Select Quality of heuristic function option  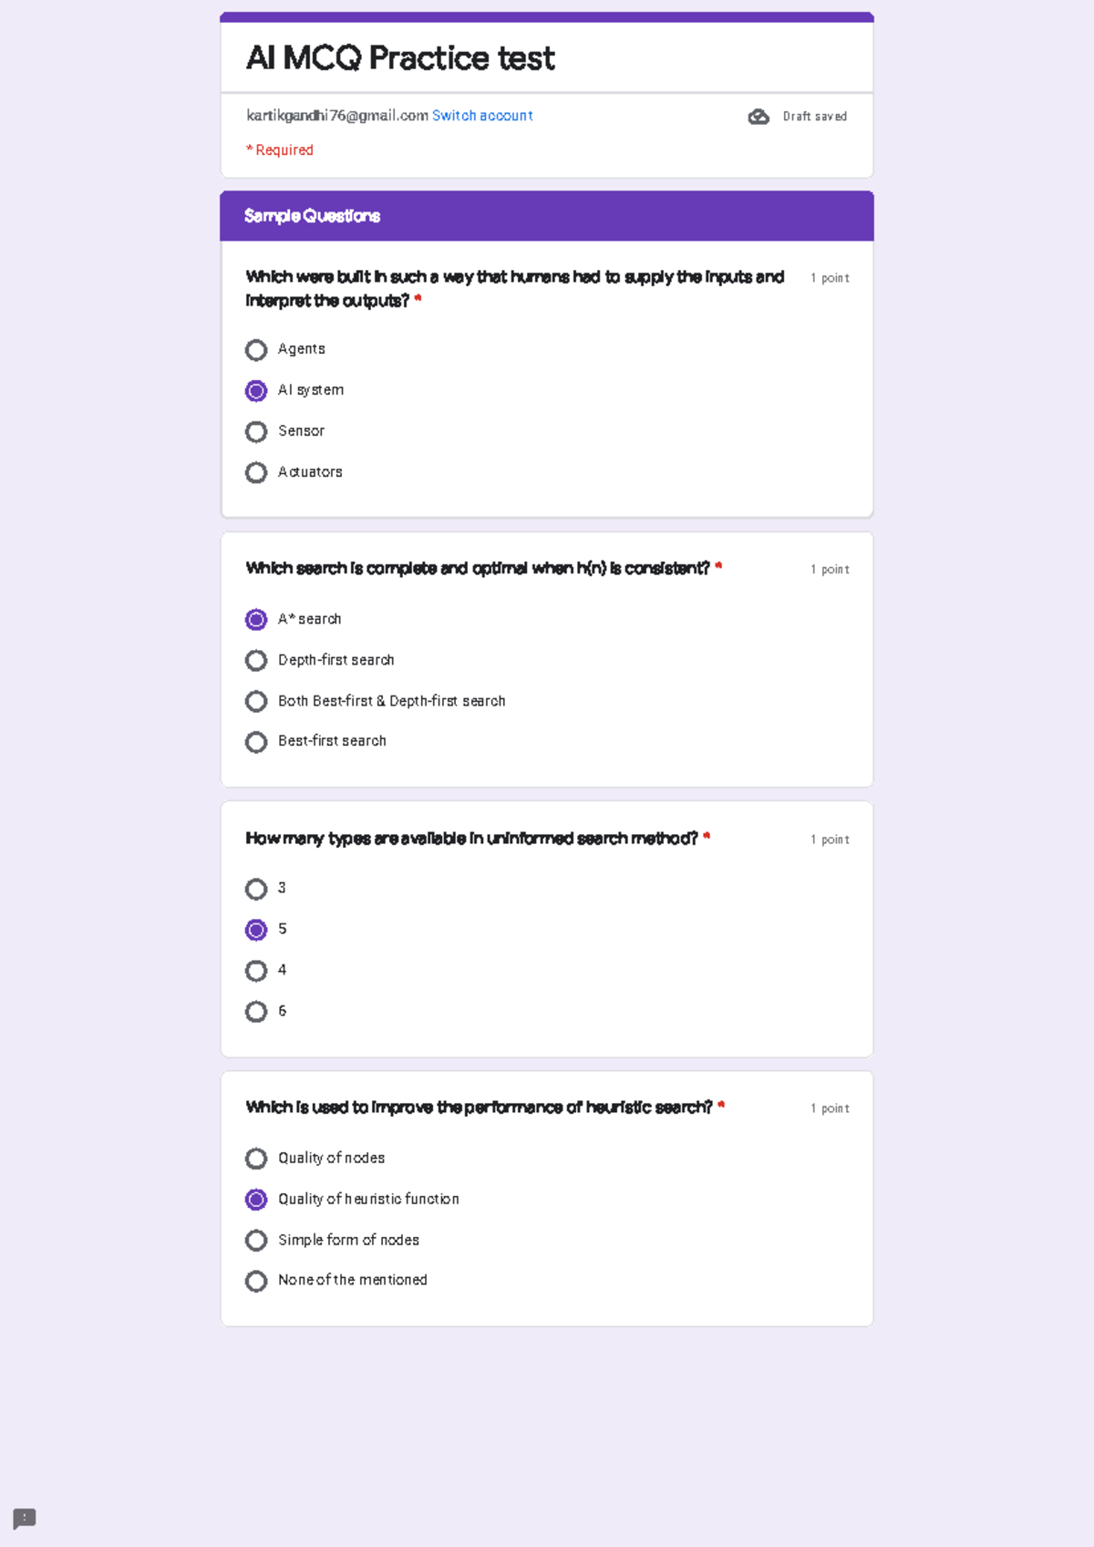[256, 1199]
